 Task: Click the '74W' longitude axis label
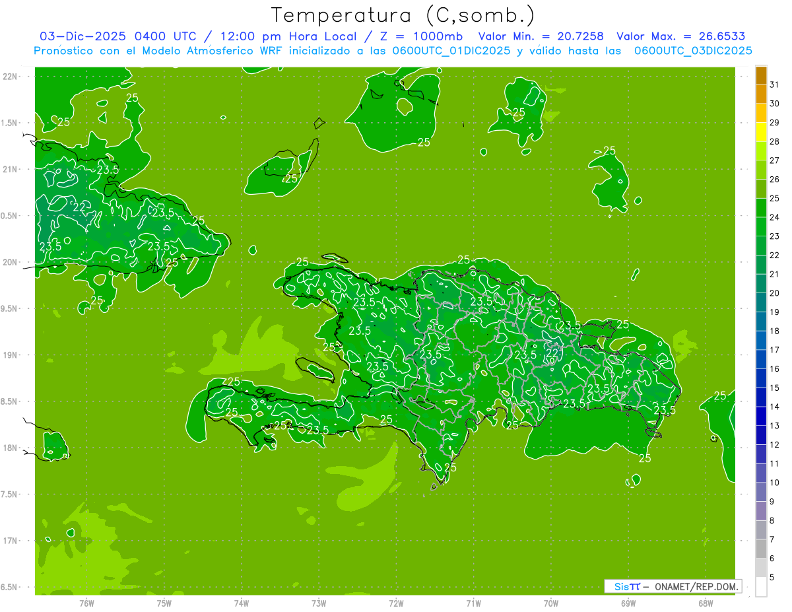(242, 603)
